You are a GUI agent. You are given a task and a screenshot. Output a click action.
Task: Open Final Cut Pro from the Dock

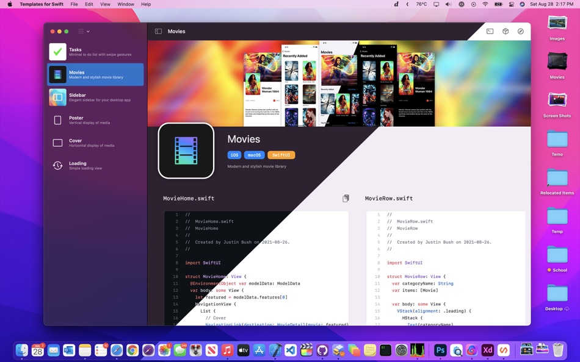click(x=306, y=350)
